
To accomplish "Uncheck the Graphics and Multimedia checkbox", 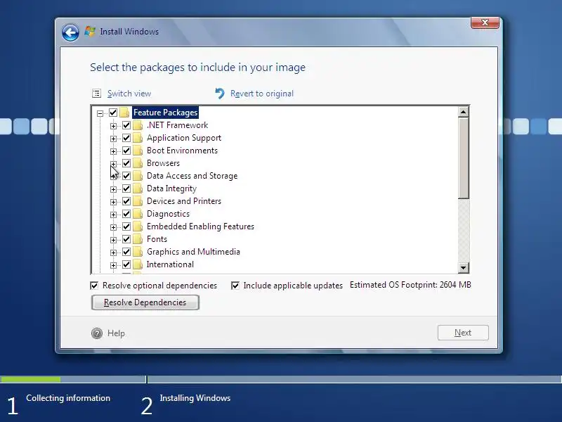I will click(x=126, y=252).
